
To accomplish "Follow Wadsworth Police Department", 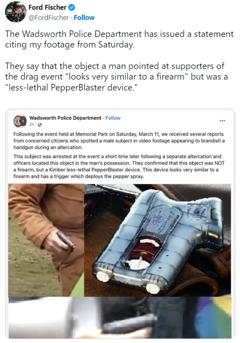I will 113,118.
